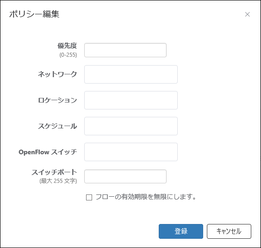Viewport: 261px width, 248px height.
Task: Click the 優先度 field label
Action: [67, 46]
